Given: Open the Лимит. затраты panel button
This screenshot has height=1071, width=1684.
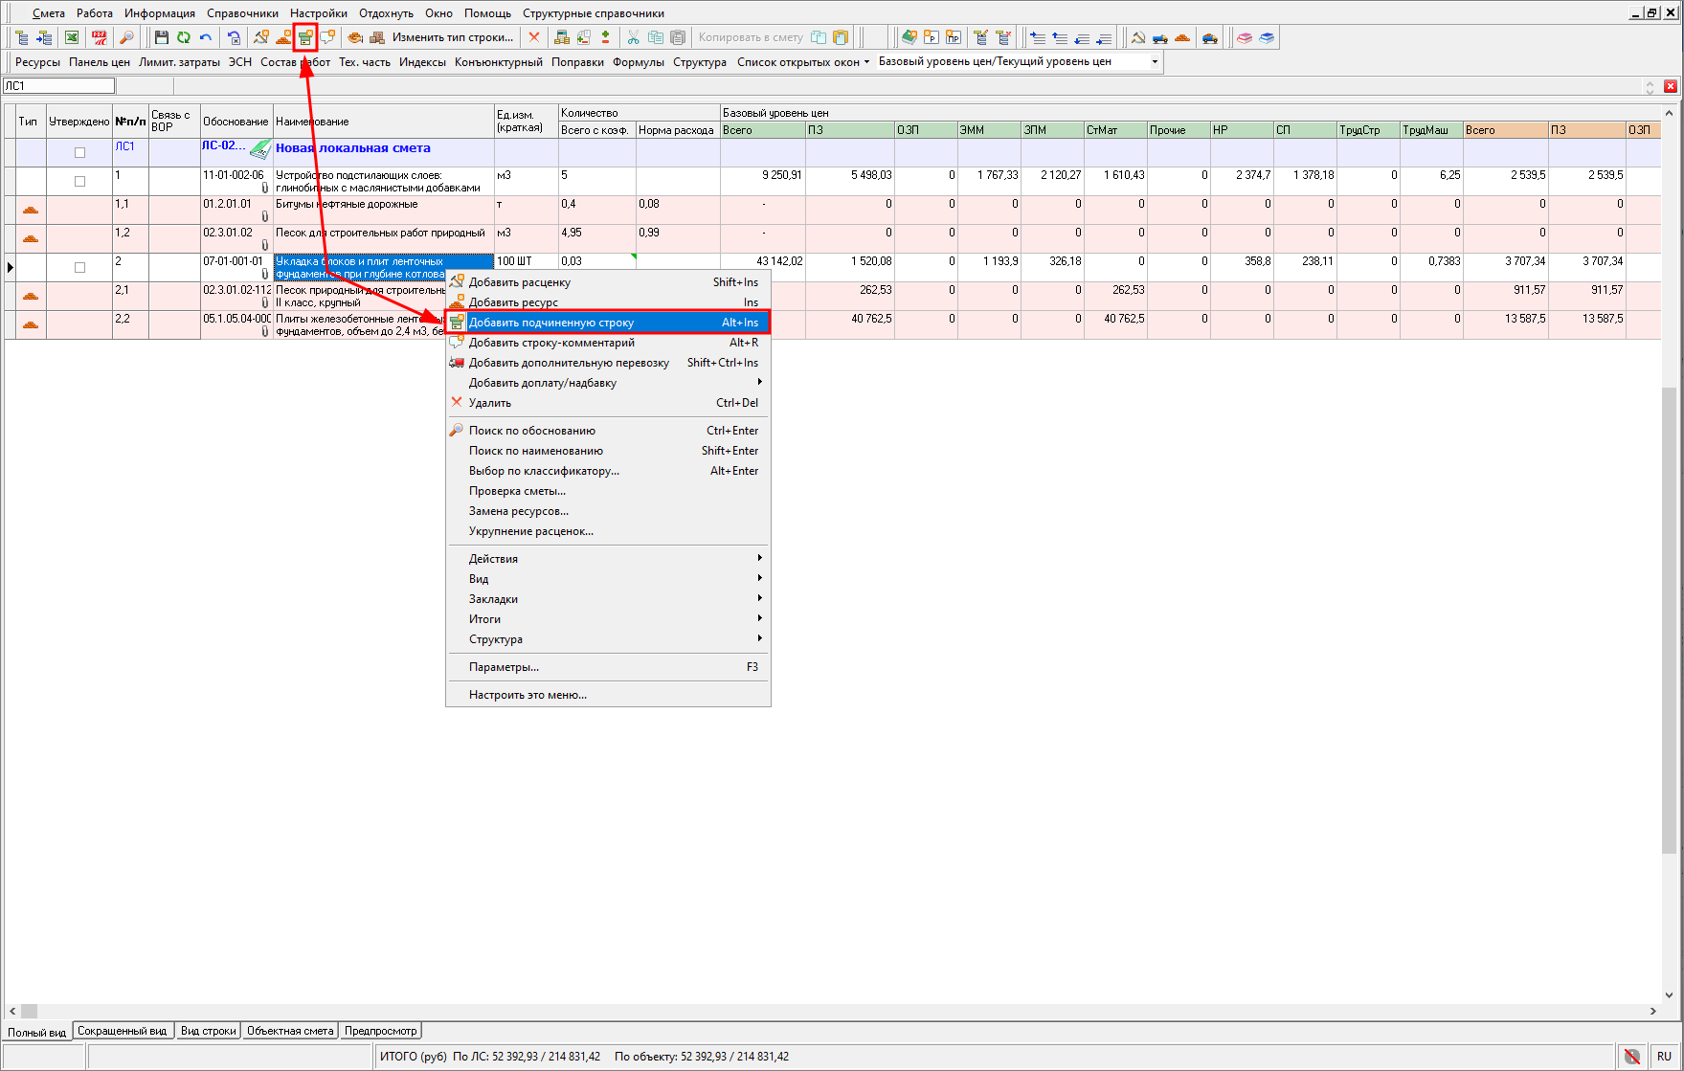Looking at the screenshot, I should (x=179, y=62).
